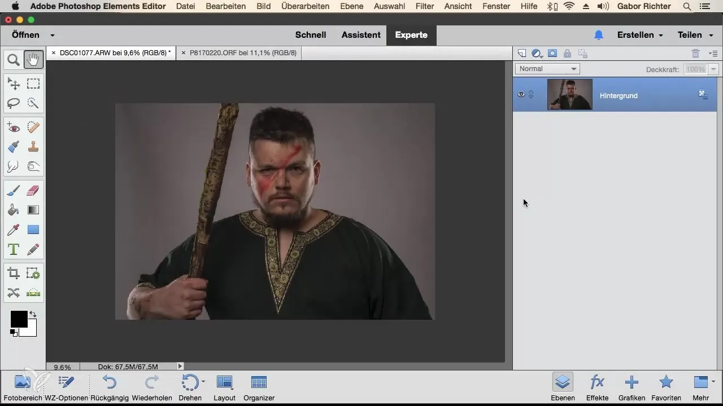This screenshot has width=723, height=406.
Task: Select the Red Eye Removal tool
Action: pos(14,128)
